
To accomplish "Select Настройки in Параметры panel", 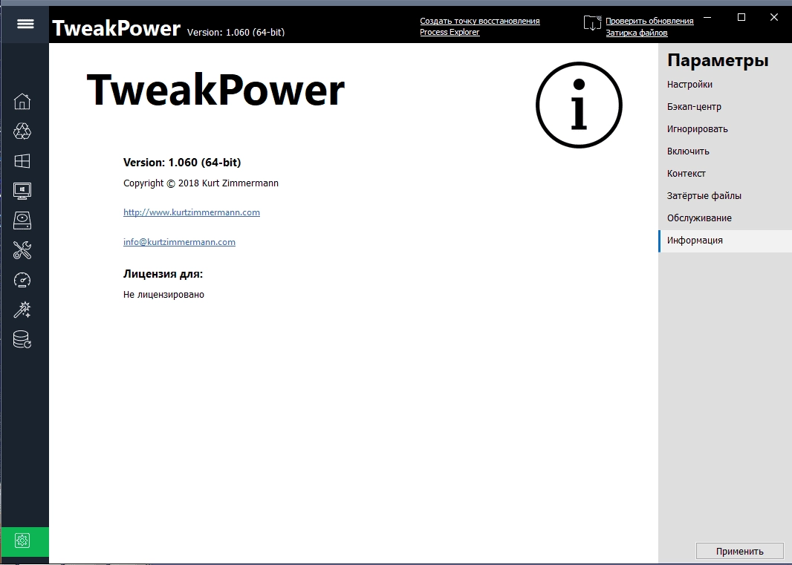I will (725, 85).
